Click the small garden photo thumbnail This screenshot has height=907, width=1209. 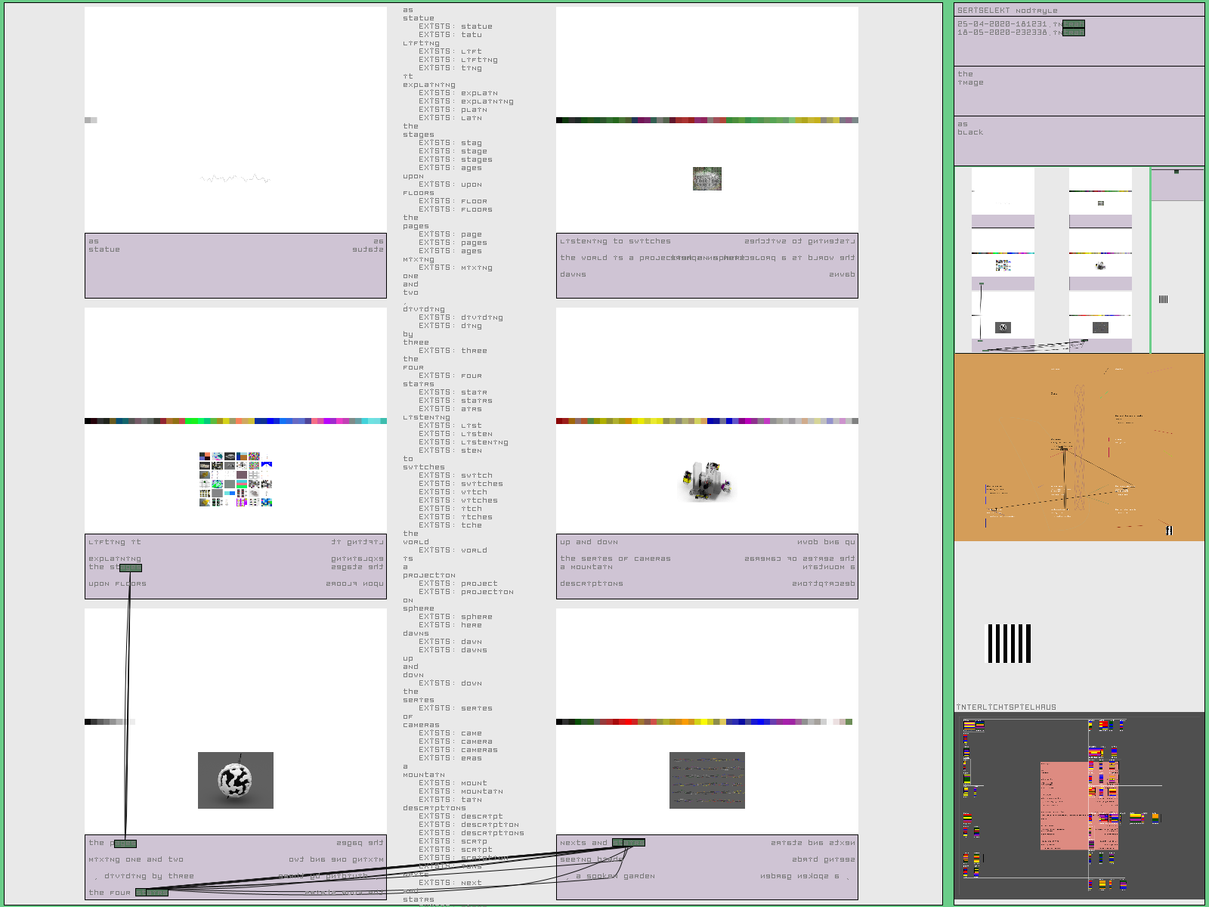click(707, 178)
